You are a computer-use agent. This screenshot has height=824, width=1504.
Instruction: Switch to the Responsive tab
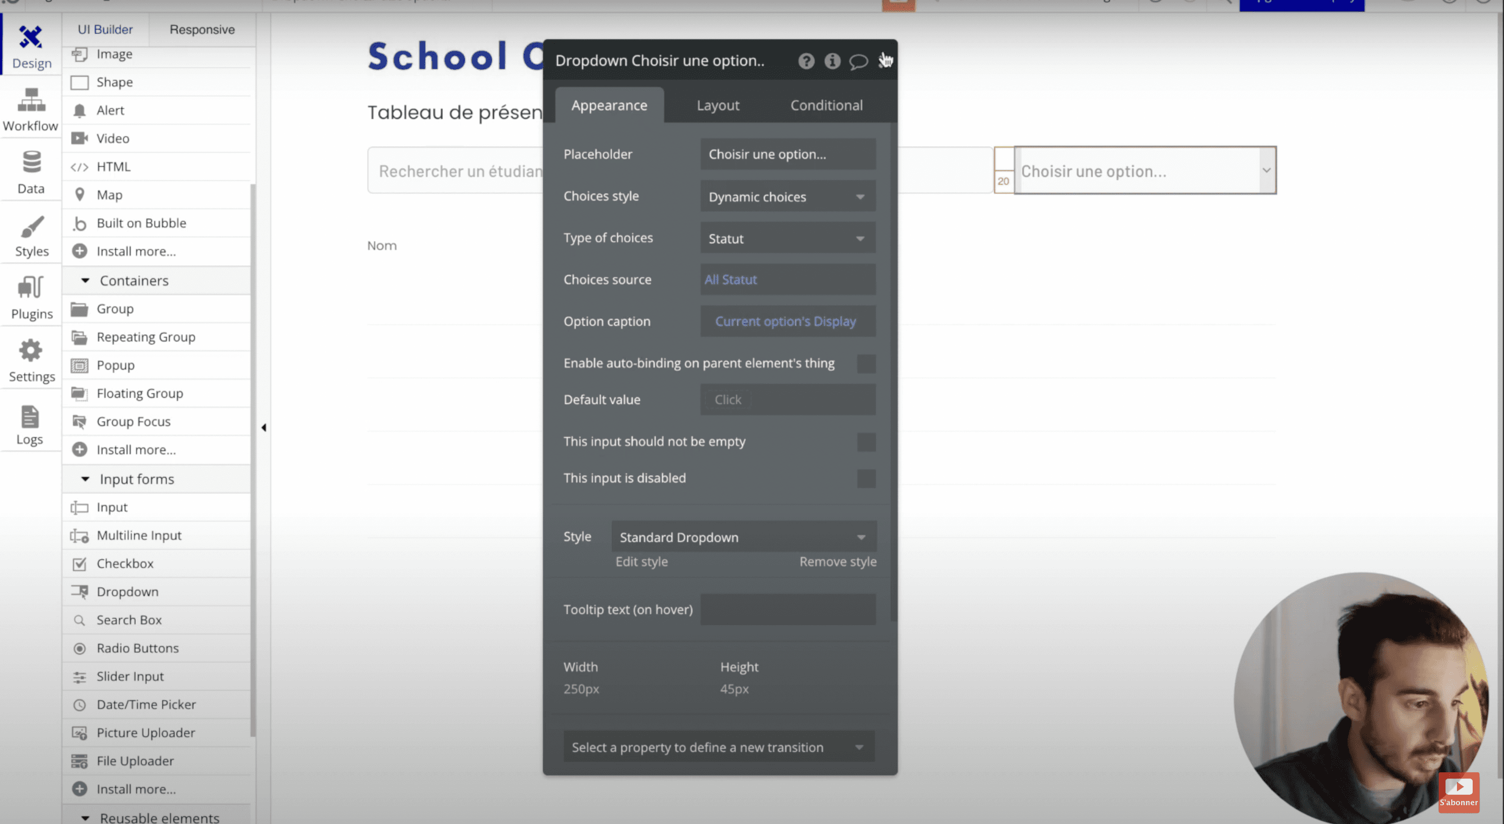pyautogui.click(x=202, y=29)
